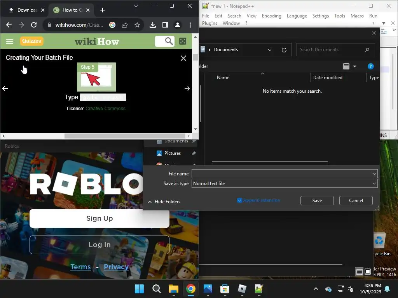Open new Chrome tab with plus button
This screenshot has width=398, height=298.
(102, 10)
